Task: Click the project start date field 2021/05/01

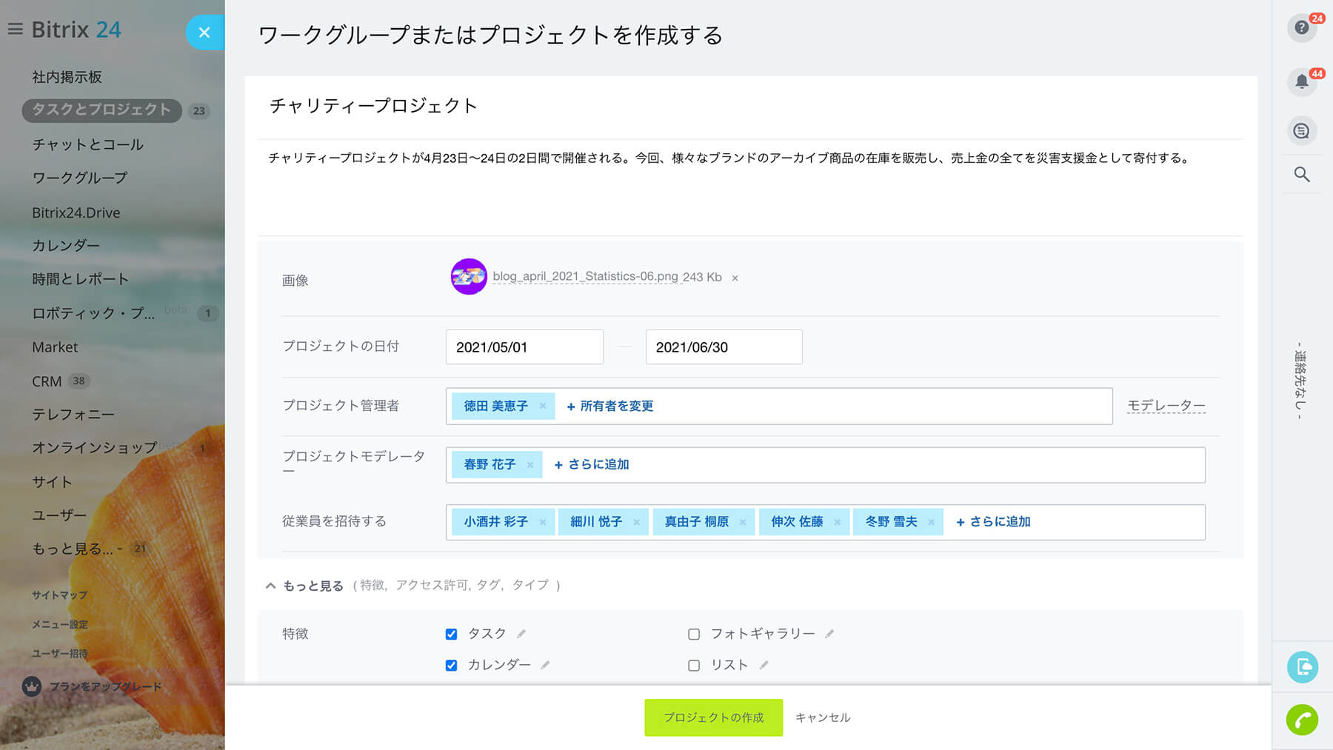Action: (524, 346)
